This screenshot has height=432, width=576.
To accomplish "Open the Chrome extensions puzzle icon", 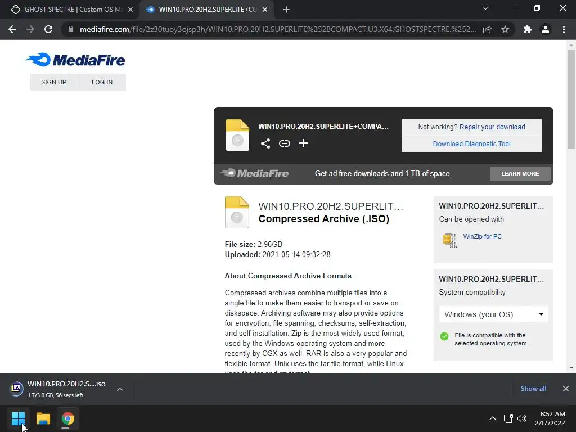I will [x=528, y=29].
